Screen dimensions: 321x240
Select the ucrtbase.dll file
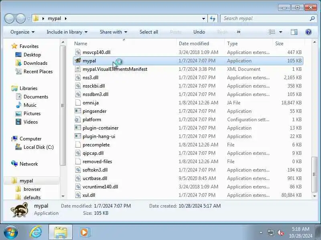coord(188,178)
